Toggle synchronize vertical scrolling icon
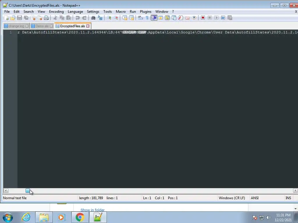This screenshot has height=223, width=298. point(125,18)
